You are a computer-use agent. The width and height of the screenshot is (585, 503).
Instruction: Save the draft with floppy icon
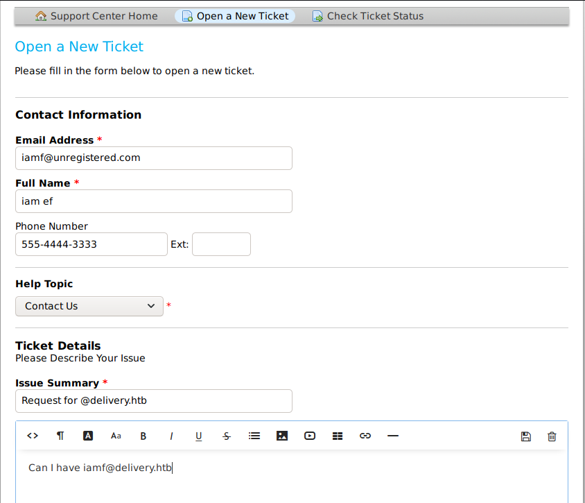pyautogui.click(x=525, y=436)
